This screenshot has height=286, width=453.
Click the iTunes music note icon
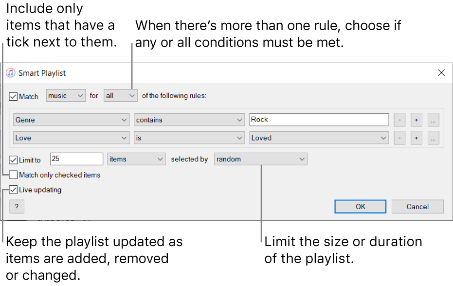point(11,73)
